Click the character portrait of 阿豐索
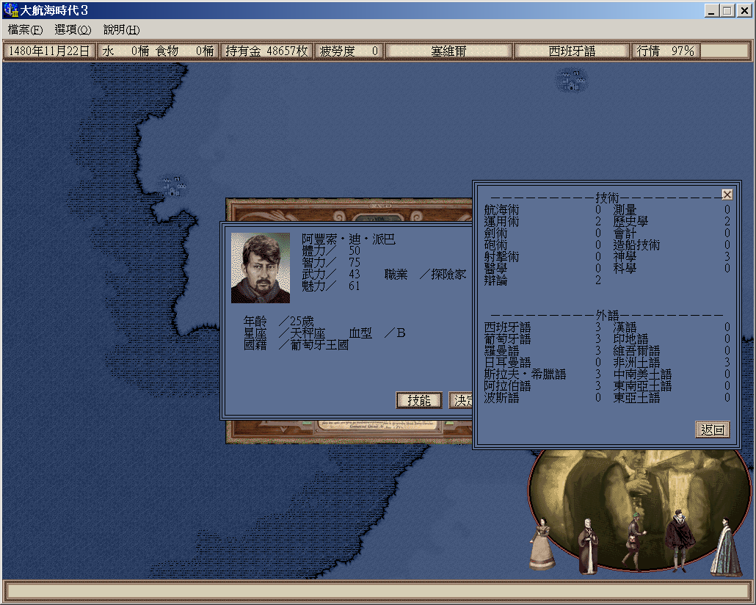The width and height of the screenshot is (756, 605). (x=261, y=268)
